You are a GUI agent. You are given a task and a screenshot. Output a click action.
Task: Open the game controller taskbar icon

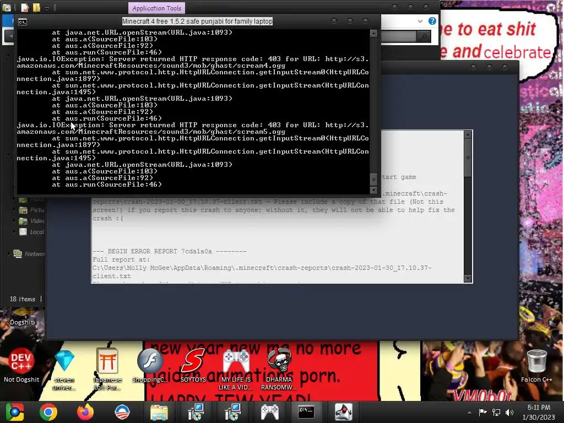click(269, 412)
